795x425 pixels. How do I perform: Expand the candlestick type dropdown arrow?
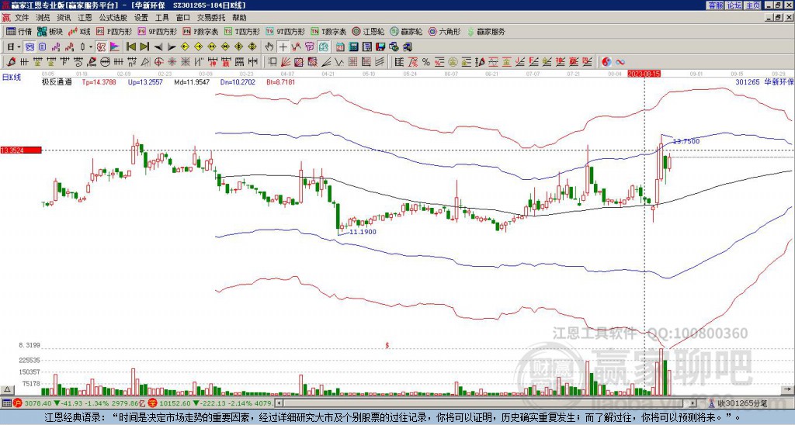tap(91, 47)
